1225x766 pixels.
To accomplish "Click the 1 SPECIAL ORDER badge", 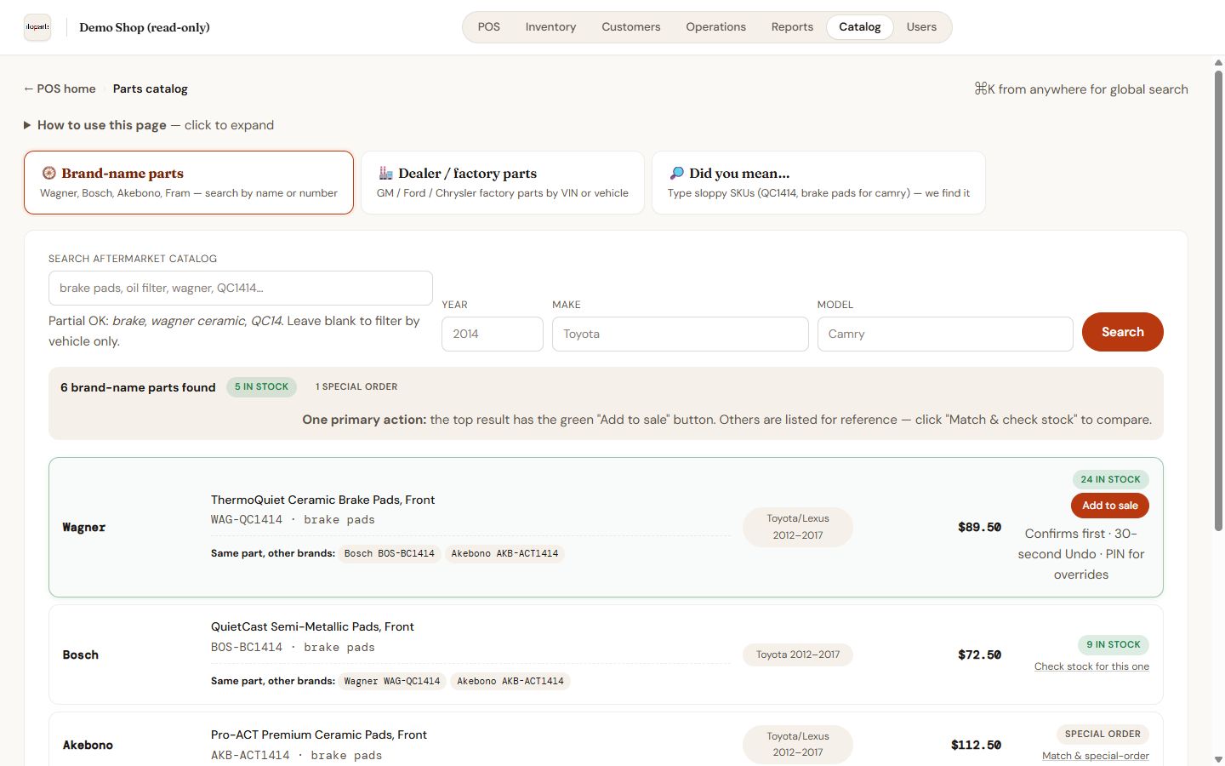I will click(356, 386).
